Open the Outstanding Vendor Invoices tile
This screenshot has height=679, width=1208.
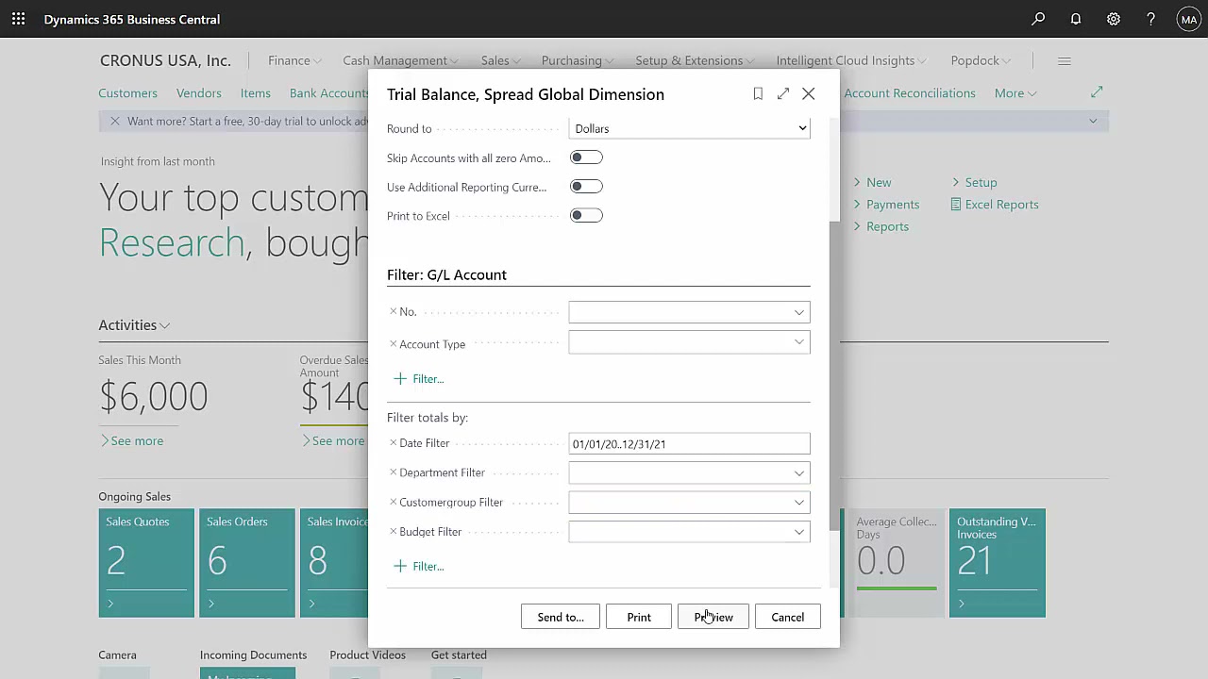[x=998, y=563]
